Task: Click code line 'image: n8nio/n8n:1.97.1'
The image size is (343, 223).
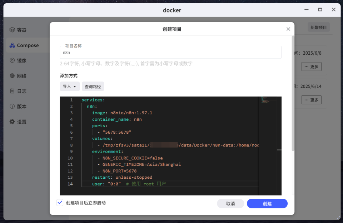Action: click(x=122, y=113)
